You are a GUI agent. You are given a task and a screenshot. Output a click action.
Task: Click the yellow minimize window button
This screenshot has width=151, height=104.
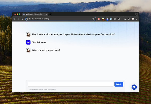[x=17, y=14]
